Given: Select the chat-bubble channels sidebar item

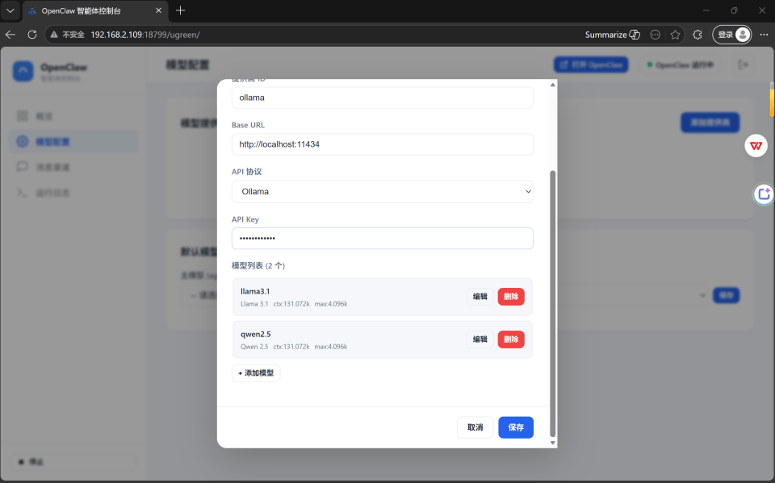Looking at the screenshot, I should [73, 167].
